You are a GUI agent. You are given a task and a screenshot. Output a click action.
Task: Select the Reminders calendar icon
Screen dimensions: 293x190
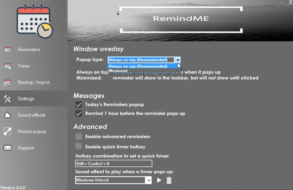[7, 49]
